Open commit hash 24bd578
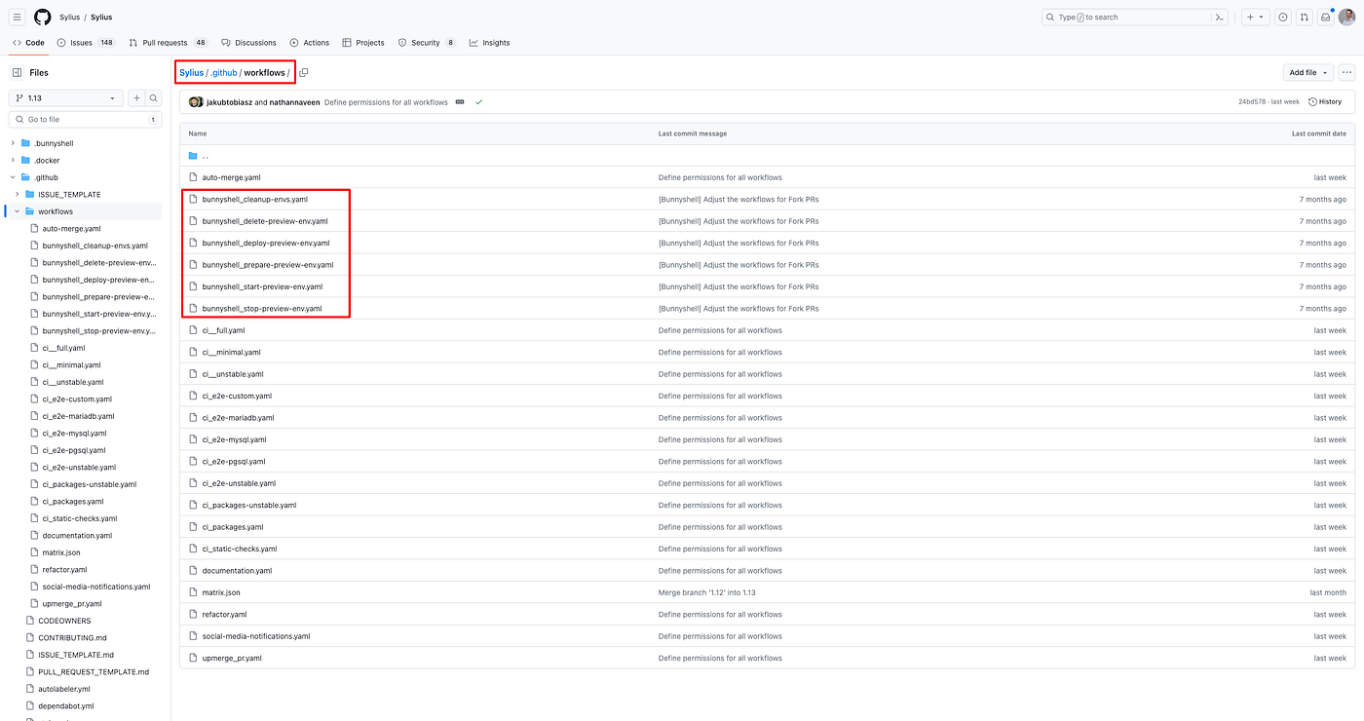Screen dimensions: 1364x721 point(1252,101)
